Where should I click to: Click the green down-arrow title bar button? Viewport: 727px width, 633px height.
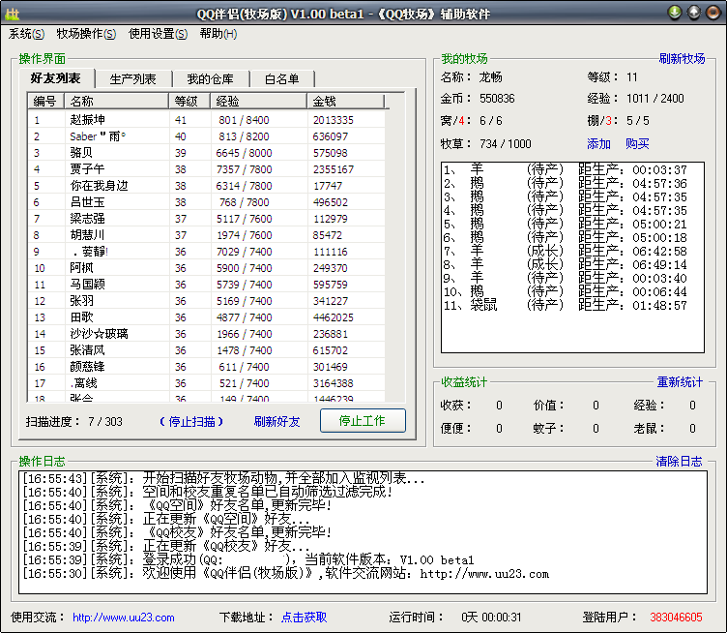tap(675, 13)
